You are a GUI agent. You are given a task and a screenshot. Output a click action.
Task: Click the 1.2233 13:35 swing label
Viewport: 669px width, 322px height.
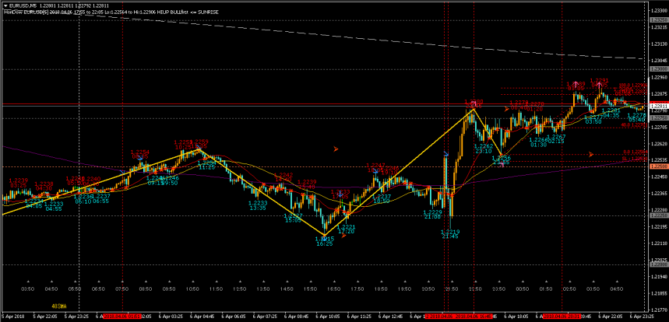coord(258,205)
